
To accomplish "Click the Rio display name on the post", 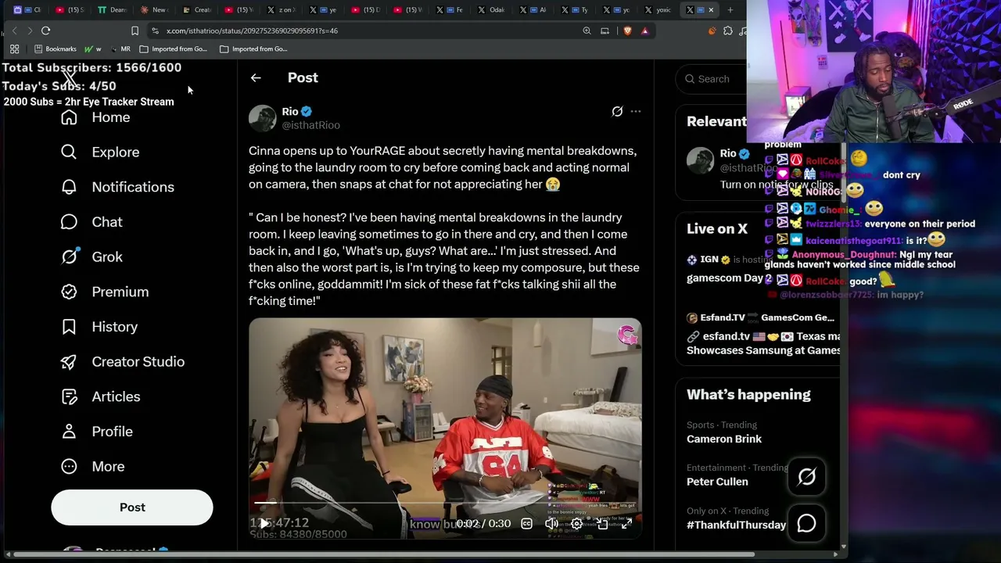I will (x=290, y=112).
